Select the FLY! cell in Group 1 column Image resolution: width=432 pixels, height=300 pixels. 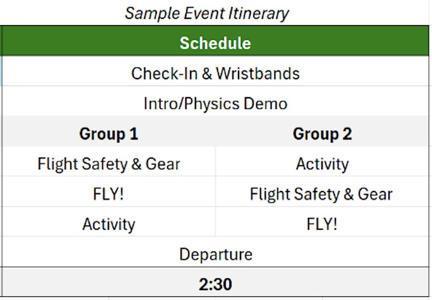pos(109,194)
